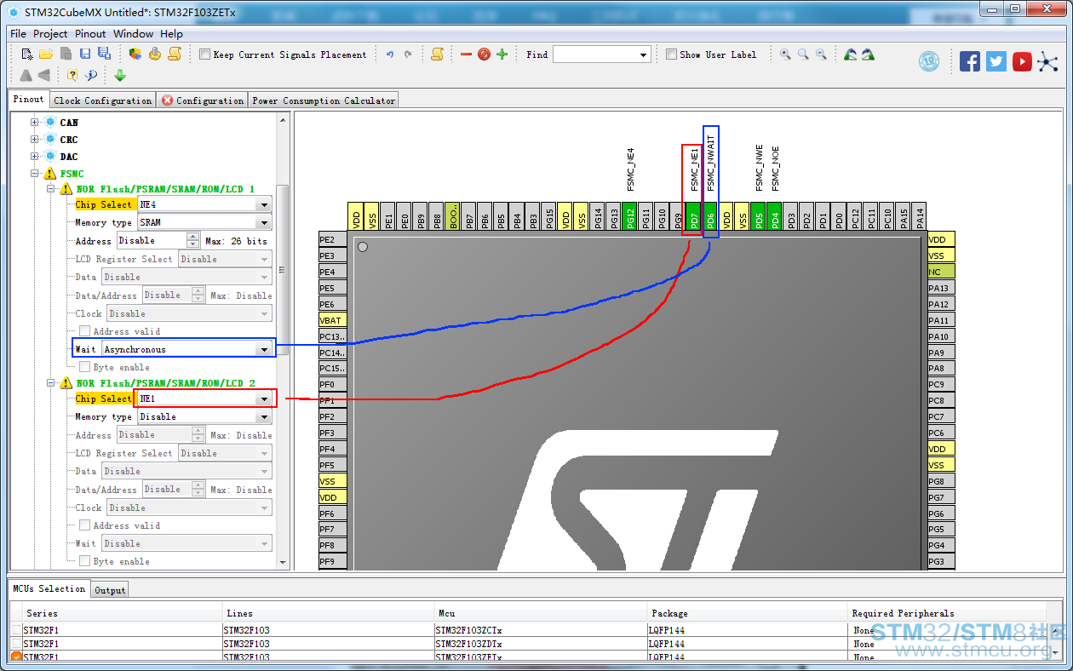
Task: Click the yellow question mark help icon
Action: [x=72, y=75]
